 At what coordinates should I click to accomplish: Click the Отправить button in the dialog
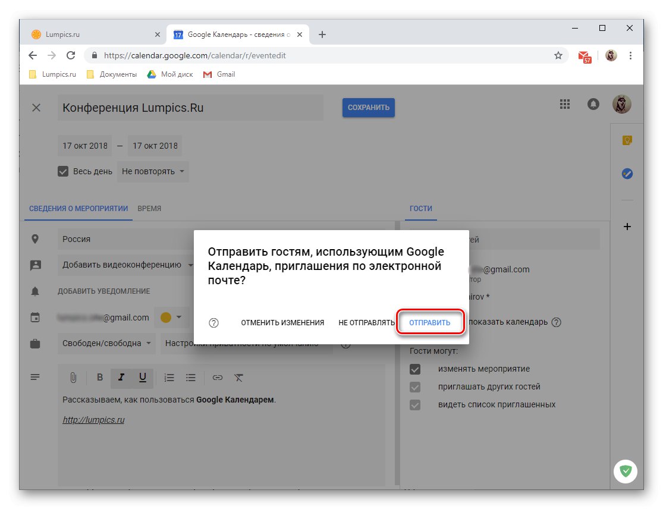(430, 322)
